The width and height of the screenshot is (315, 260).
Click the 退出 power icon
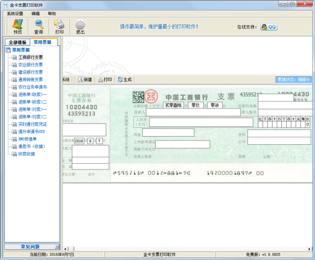[80, 26]
